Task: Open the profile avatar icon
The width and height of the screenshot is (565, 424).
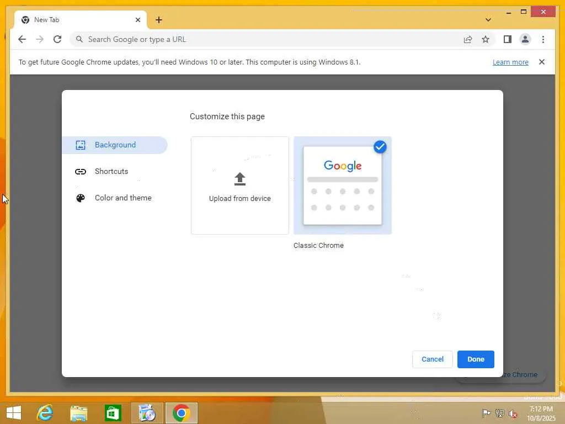Action: [x=525, y=39]
